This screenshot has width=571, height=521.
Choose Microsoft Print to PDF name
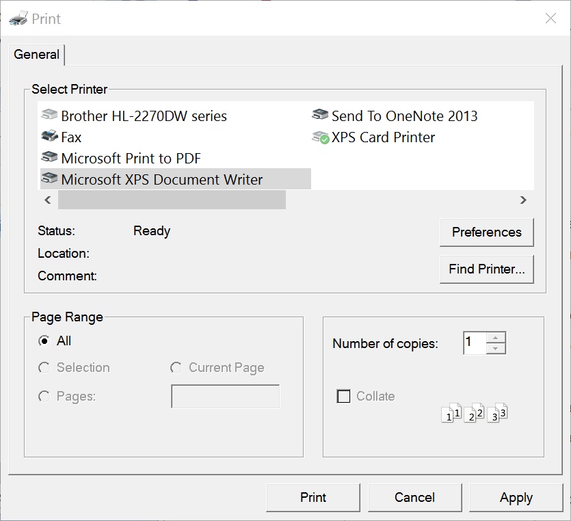pyautogui.click(x=131, y=159)
